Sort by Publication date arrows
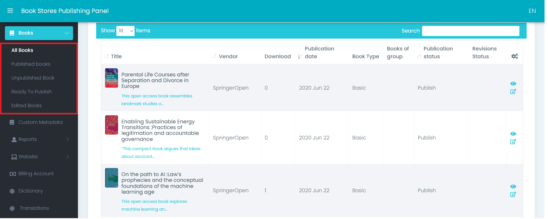The image size is (548, 219). 300,56
